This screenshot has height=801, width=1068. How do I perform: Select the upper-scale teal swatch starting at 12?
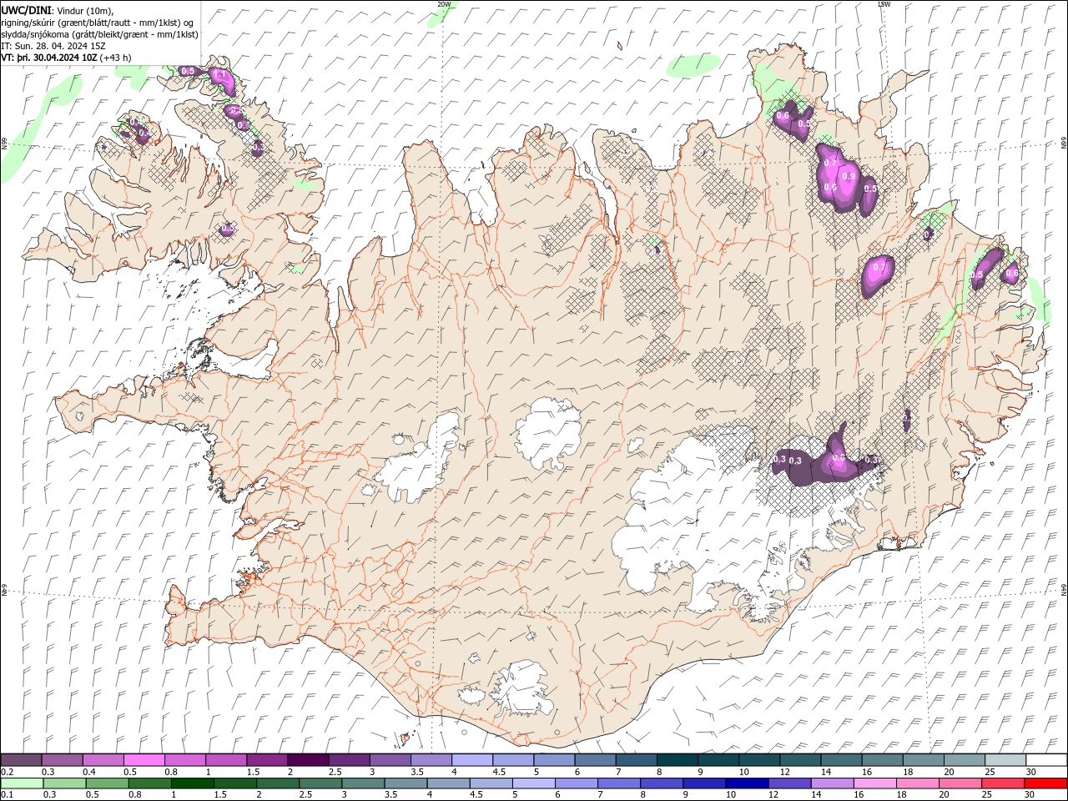(799, 759)
